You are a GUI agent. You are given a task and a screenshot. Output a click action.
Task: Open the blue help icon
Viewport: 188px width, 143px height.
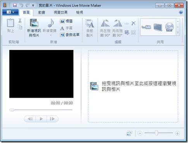(x=181, y=12)
